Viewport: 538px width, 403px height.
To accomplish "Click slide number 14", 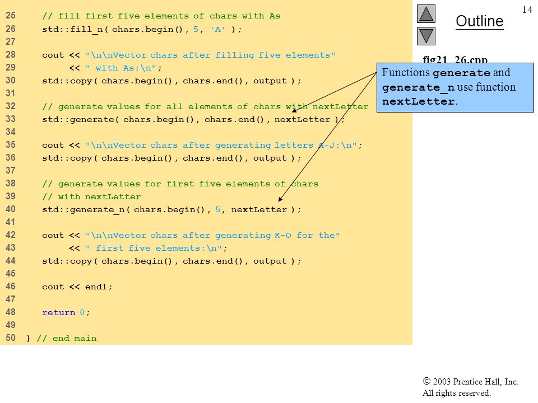I will [527, 10].
